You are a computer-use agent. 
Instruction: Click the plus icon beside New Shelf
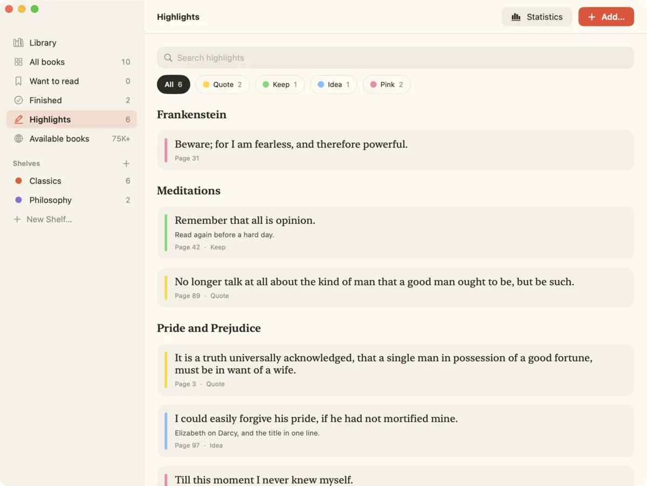[17, 220]
